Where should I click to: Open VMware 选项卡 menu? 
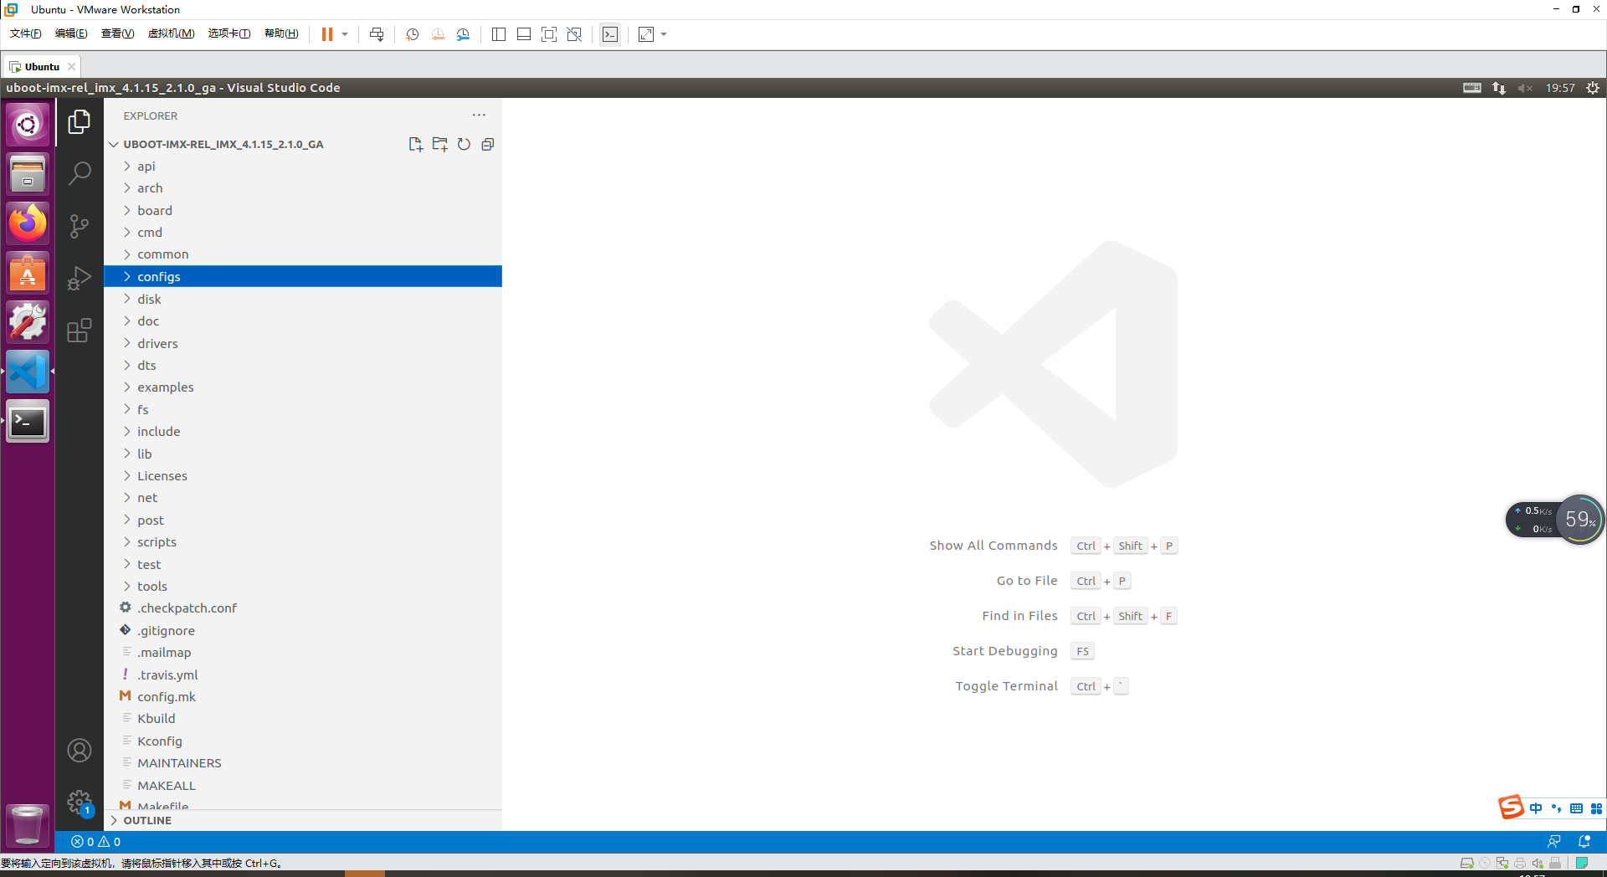click(x=228, y=33)
